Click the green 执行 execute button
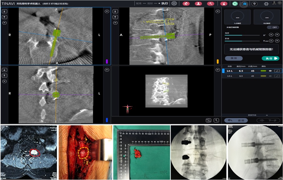The width and height of the screenshot is (283, 180). pyautogui.click(x=270, y=58)
